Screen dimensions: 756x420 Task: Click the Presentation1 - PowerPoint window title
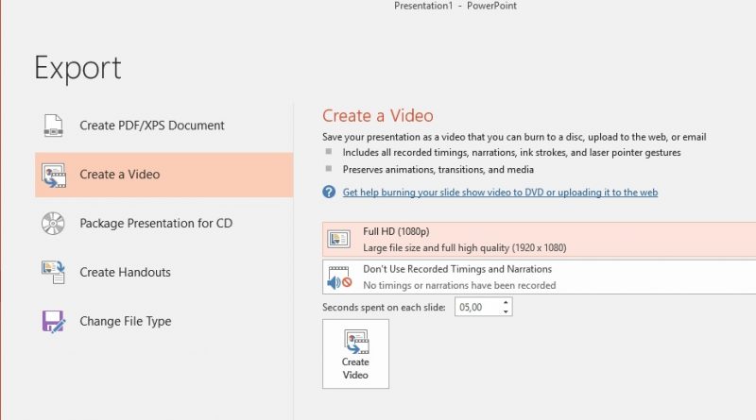[455, 6]
